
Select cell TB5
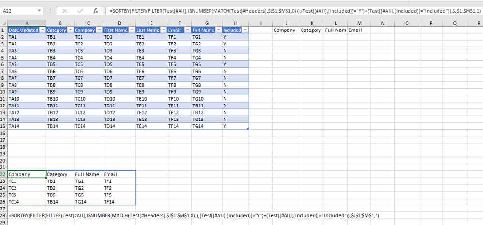(x=60, y=64)
